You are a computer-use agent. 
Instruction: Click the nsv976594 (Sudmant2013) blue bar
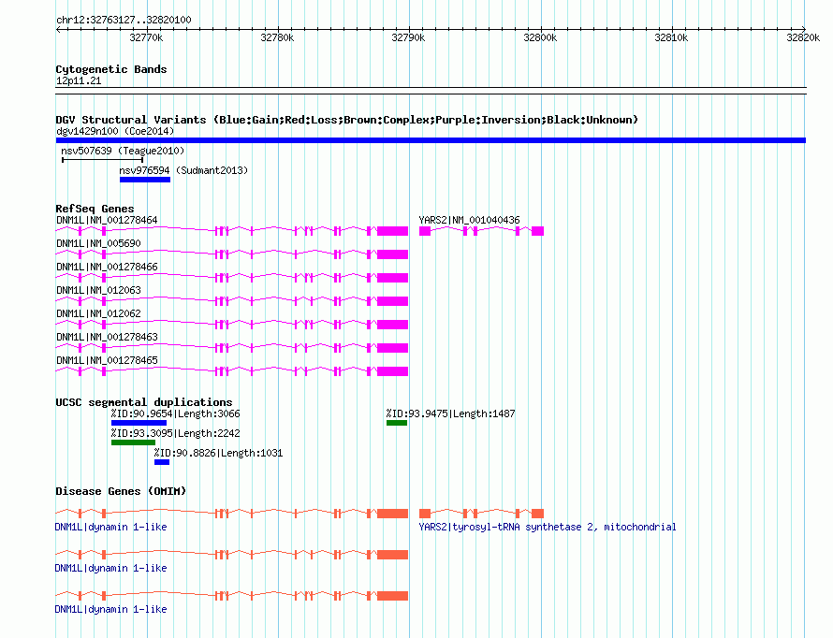pos(145,180)
